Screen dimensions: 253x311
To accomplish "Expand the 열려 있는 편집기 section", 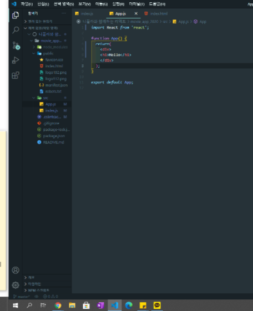I will tap(47, 22).
